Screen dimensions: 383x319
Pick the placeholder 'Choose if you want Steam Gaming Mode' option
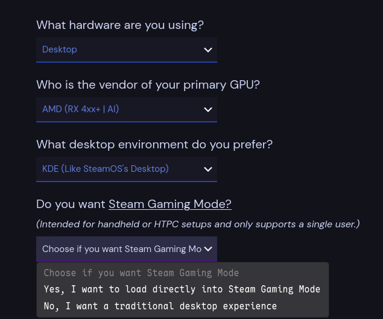click(x=141, y=273)
